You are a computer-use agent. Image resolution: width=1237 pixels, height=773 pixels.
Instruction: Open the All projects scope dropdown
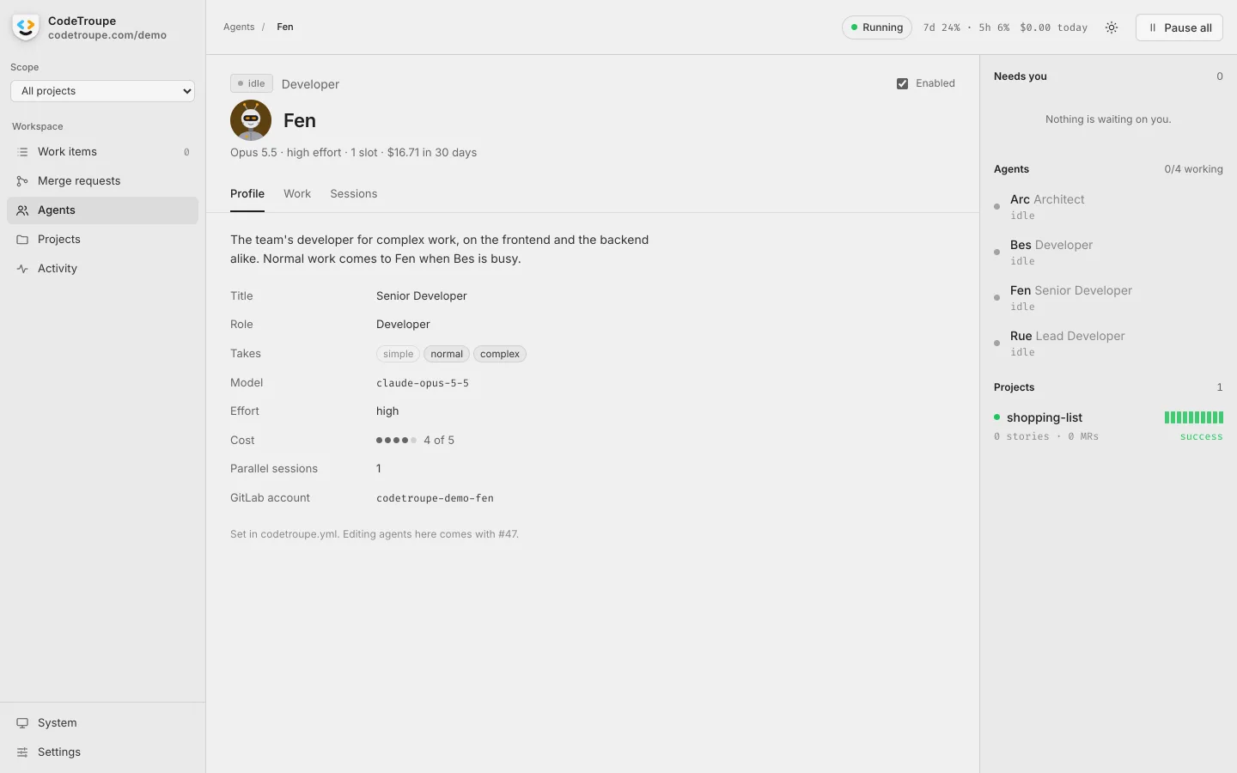(x=102, y=91)
